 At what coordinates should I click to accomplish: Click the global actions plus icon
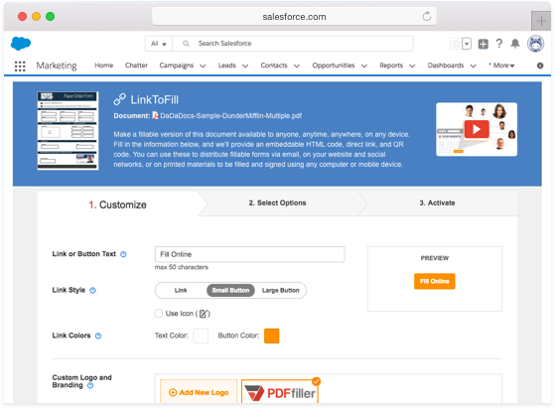click(x=484, y=44)
